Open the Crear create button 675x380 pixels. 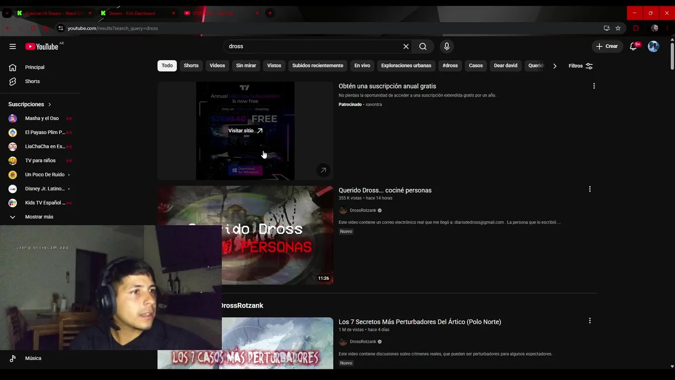click(607, 46)
